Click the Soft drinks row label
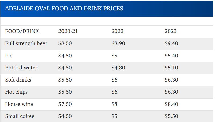 click(18, 80)
